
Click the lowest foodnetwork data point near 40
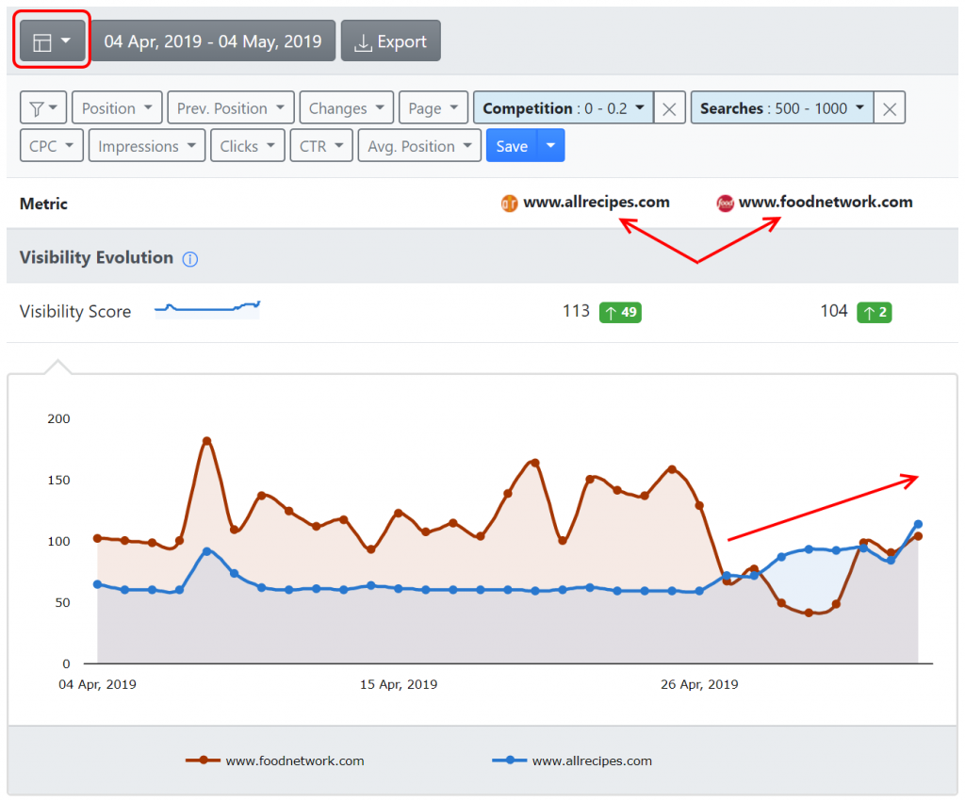point(809,613)
